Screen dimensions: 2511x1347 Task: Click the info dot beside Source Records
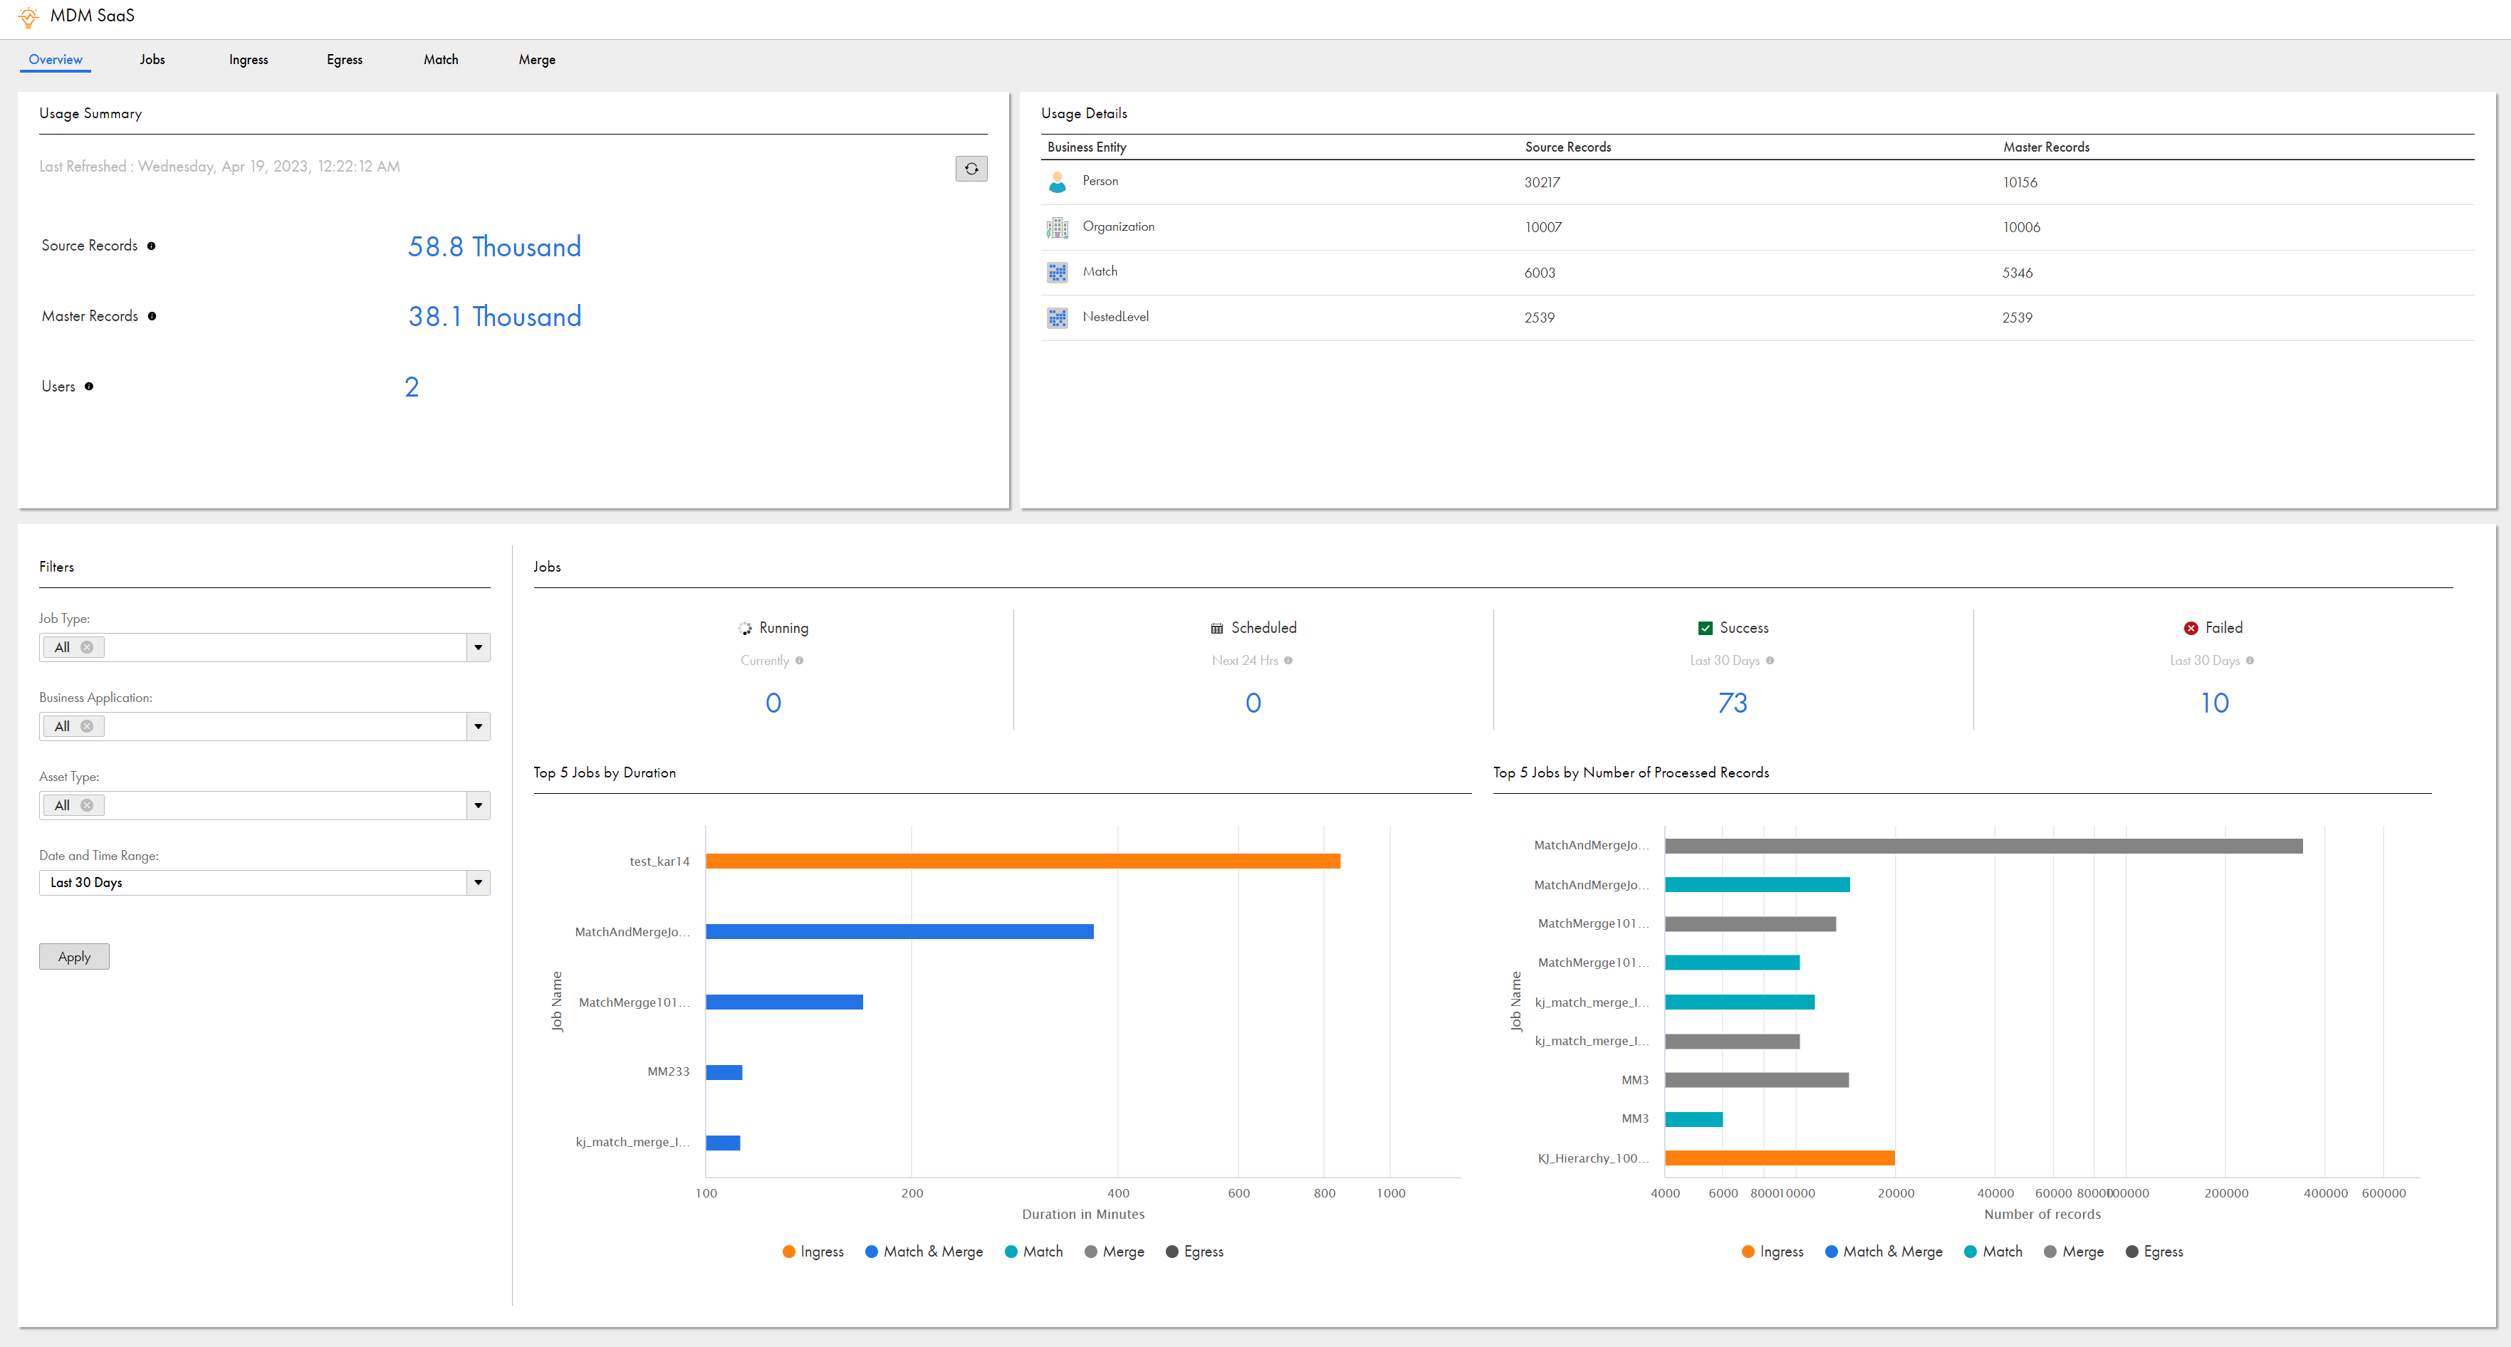pyautogui.click(x=151, y=246)
